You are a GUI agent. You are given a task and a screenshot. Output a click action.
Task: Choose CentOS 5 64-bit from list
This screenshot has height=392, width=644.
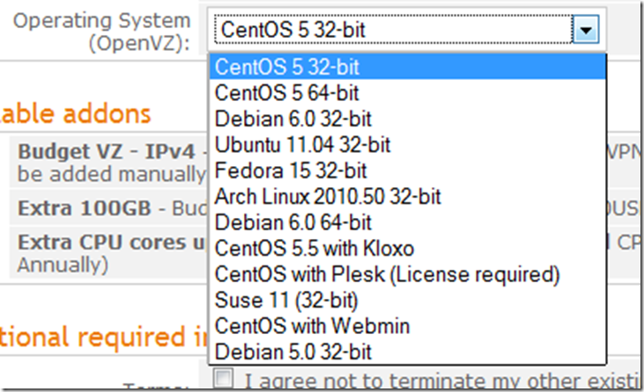pyautogui.click(x=407, y=92)
